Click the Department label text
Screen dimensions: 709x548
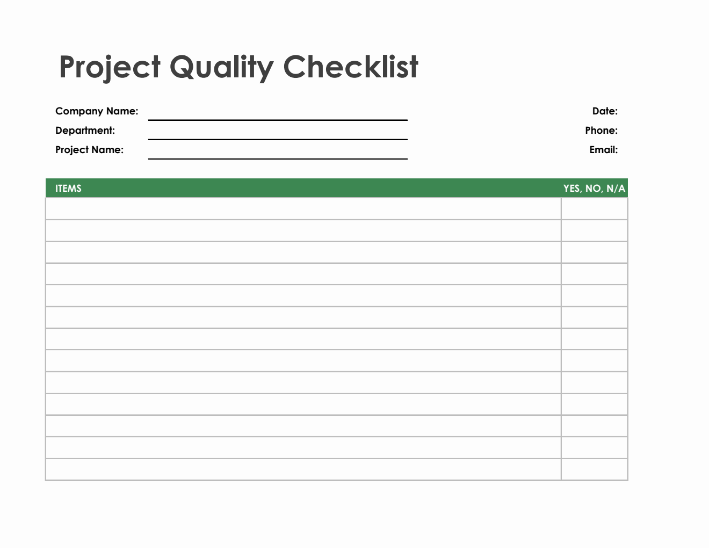(85, 131)
